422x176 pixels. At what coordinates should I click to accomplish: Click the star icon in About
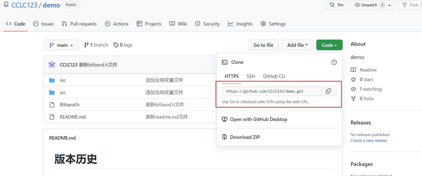click(x=353, y=79)
